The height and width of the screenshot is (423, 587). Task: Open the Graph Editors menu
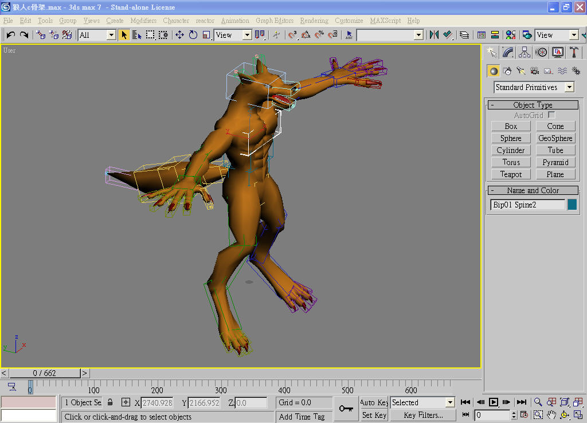pos(275,21)
